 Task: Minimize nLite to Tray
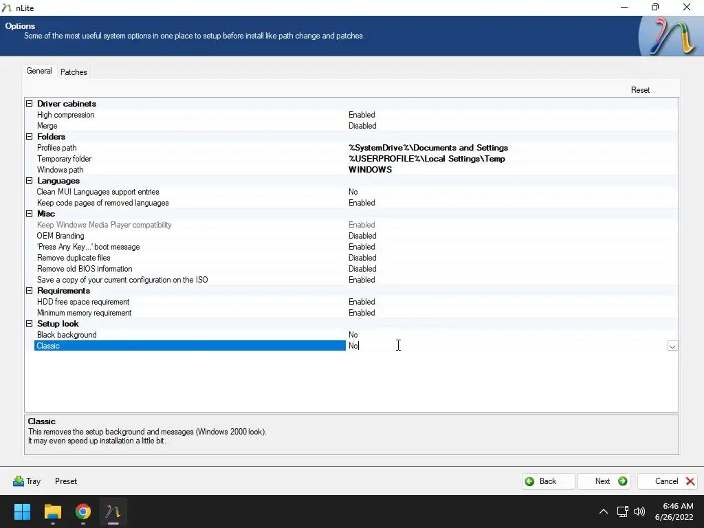pyautogui.click(x=27, y=481)
